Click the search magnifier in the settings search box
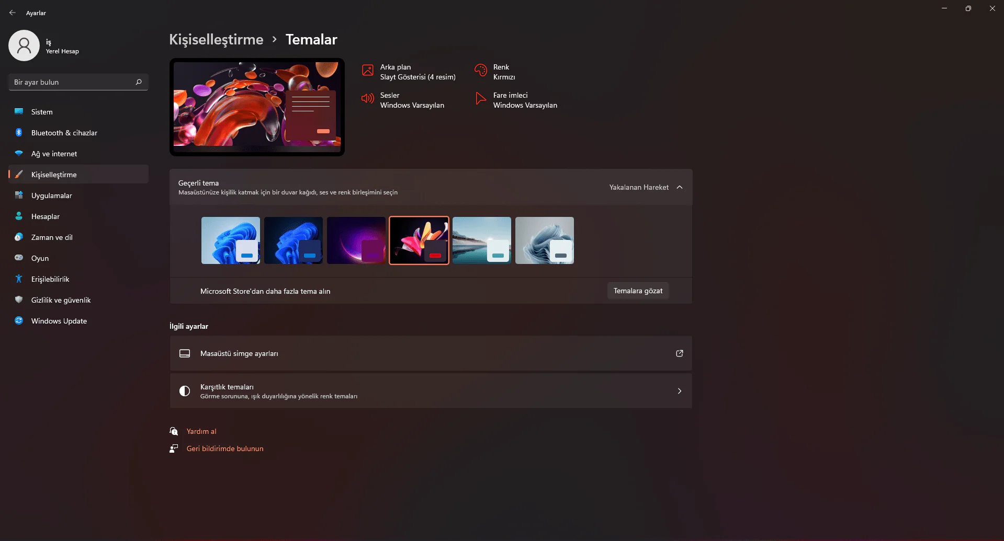 (x=139, y=82)
